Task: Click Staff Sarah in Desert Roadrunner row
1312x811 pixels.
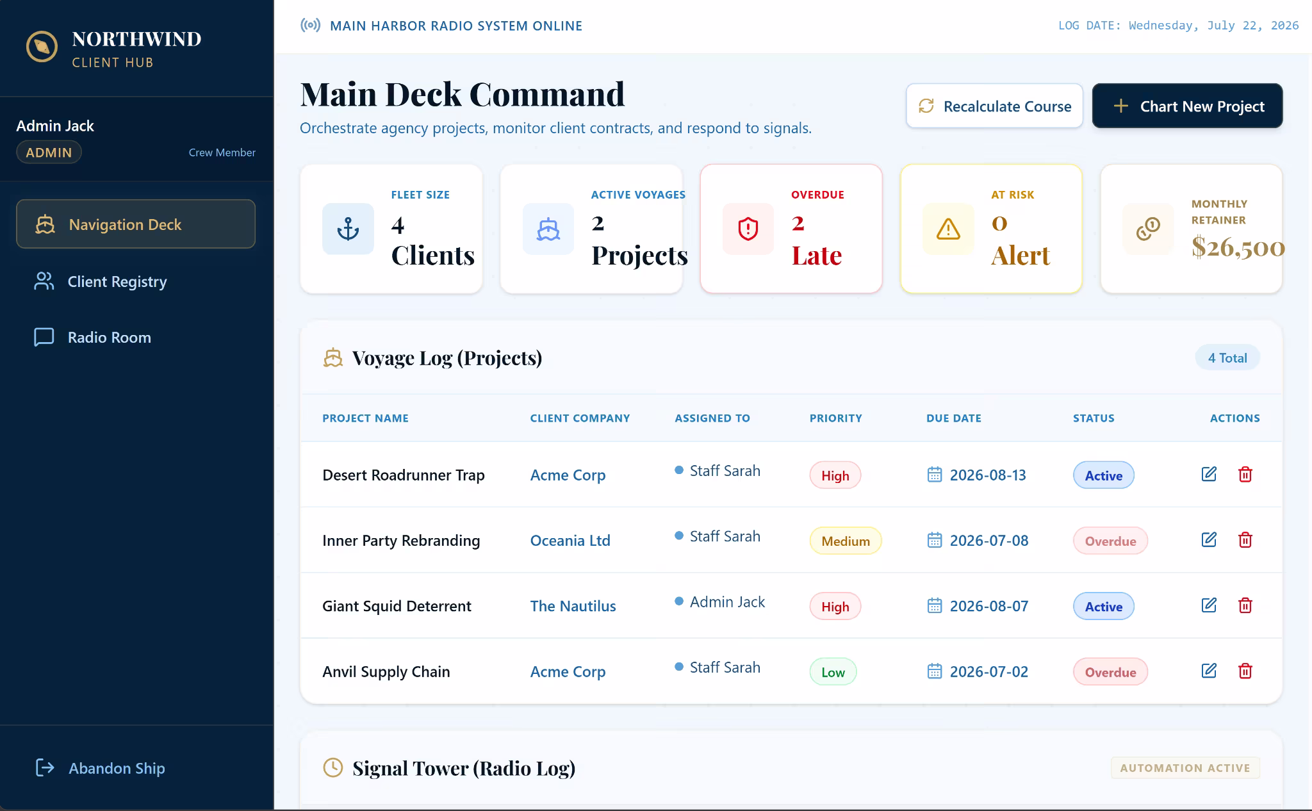Action: click(x=725, y=471)
